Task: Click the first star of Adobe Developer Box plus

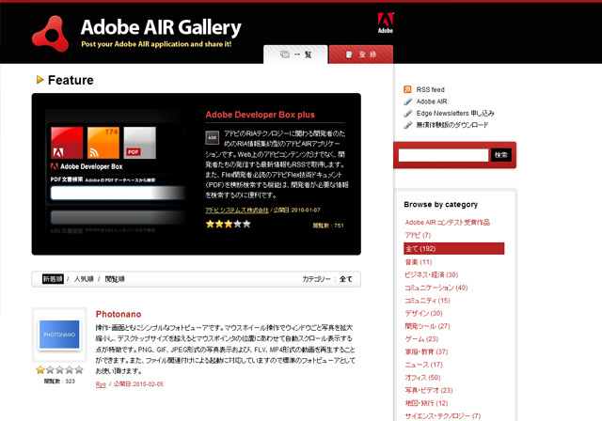Action: pyautogui.click(x=210, y=224)
